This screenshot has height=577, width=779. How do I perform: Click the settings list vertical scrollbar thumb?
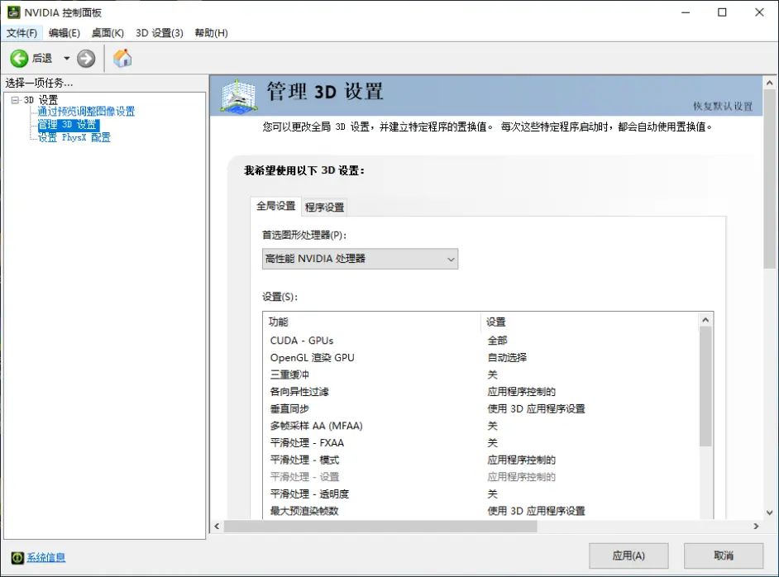pyautogui.click(x=705, y=386)
